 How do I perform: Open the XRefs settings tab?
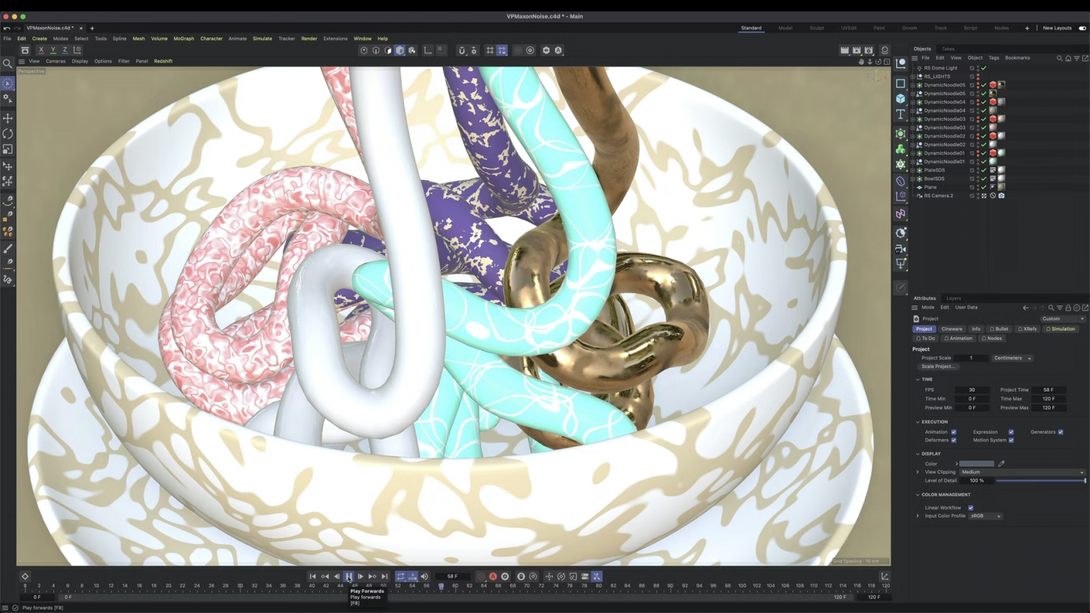point(1027,329)
